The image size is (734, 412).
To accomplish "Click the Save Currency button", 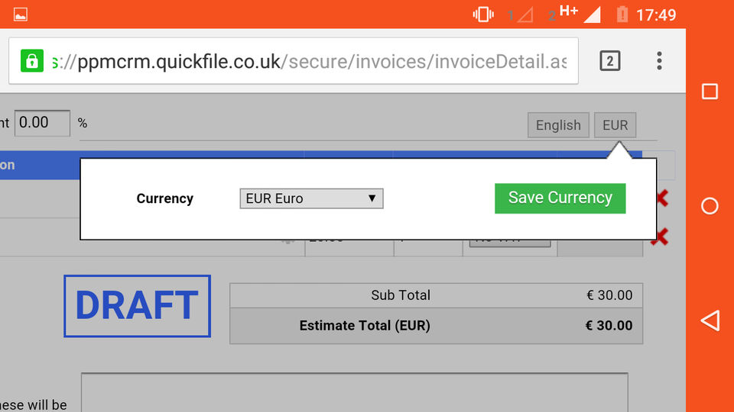I will click(x=560, y=198).
